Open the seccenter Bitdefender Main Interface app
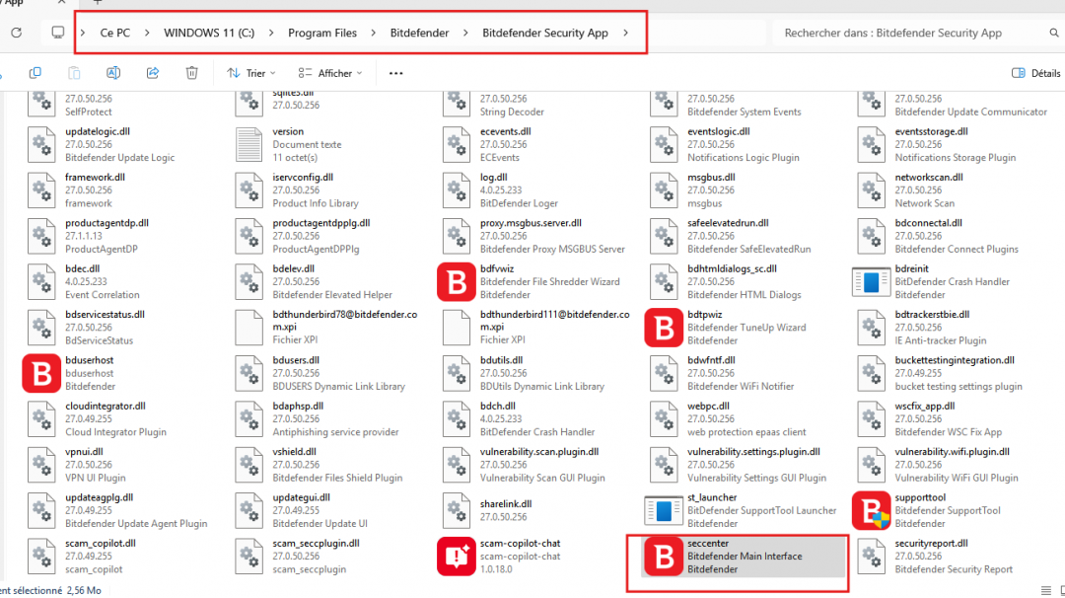1065x598 pixels. point(744,557)
